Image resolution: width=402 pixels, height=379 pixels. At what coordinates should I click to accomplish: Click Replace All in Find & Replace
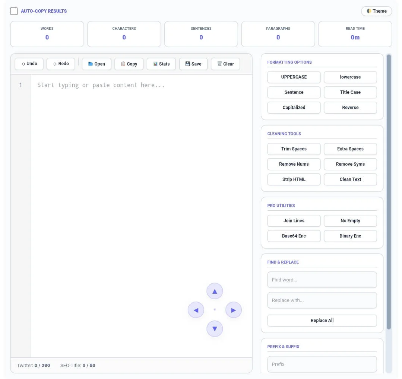pyautogui.click(x=322, y=320)
